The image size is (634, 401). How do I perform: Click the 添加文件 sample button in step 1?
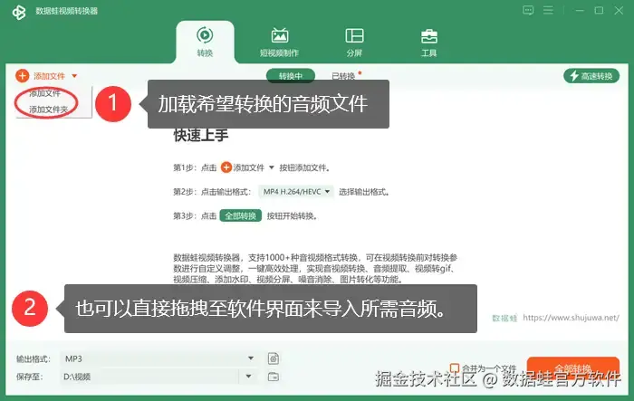[x=247, y=167]
